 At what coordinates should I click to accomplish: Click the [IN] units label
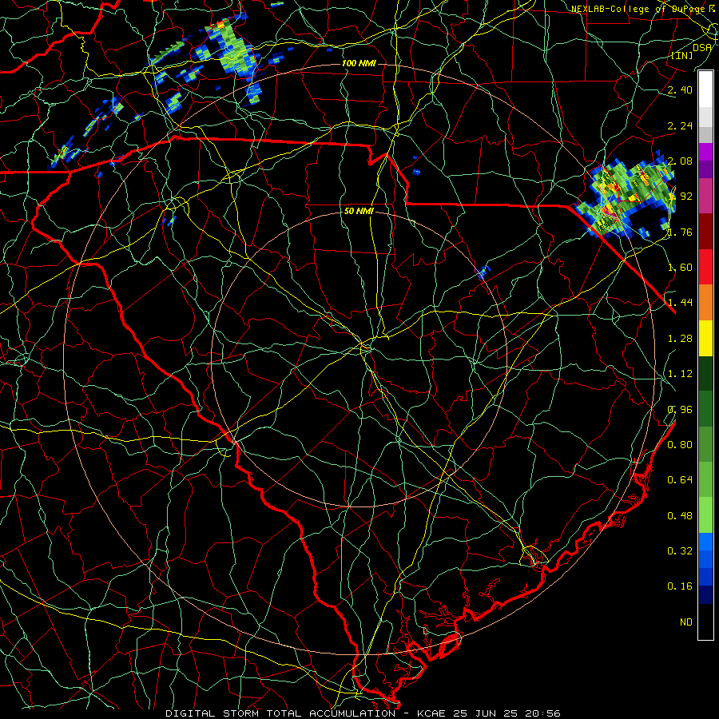(x=682, y=55)
